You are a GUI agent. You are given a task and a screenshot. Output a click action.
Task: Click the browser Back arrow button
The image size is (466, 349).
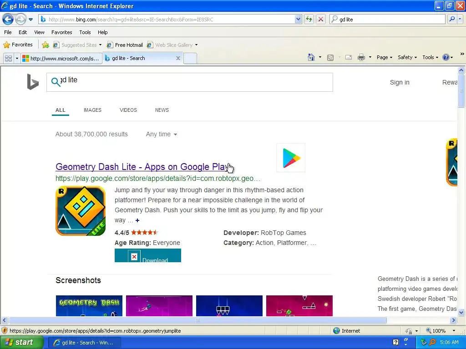pos(8,20)
